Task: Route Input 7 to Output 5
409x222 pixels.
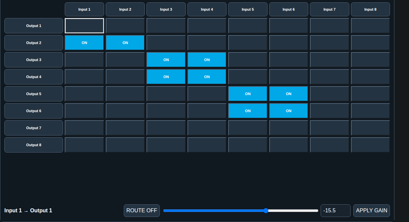Action: point(330,94)
